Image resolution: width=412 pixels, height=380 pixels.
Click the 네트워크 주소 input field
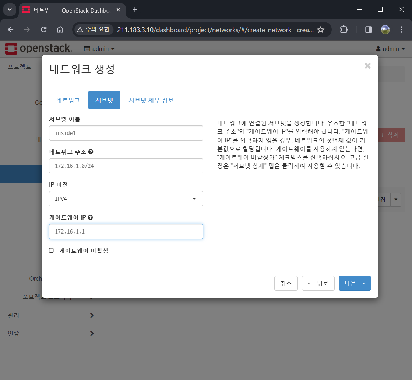click(x=126, y=166)
